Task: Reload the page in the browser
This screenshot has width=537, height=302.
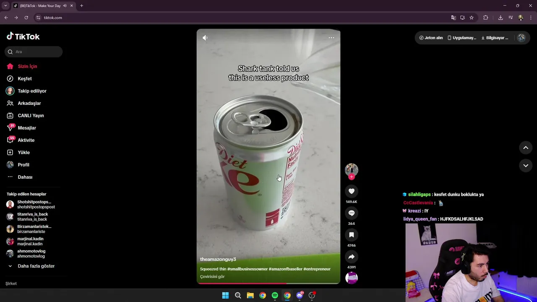Action: (26, 18)
